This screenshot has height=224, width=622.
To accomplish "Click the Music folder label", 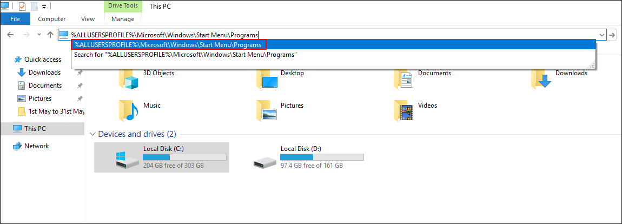I will [x=152, y=106].
